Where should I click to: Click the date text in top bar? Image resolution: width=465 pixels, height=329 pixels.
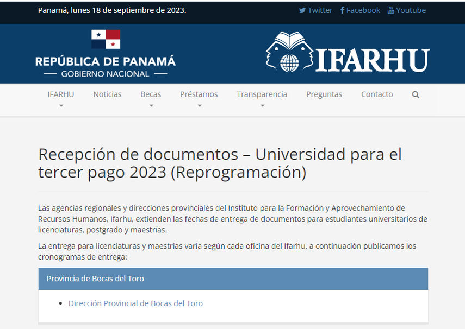point(112,10)
